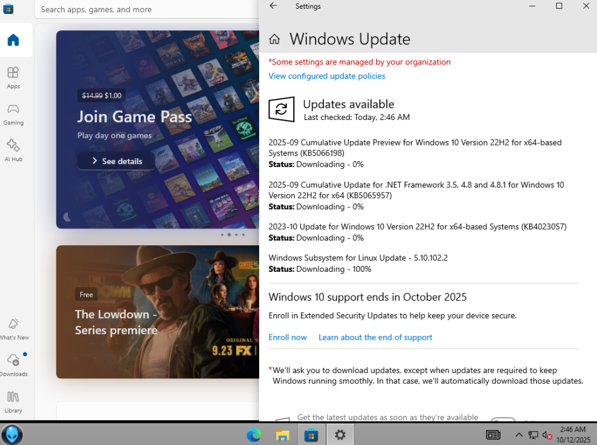Click the KB5066198 Cumulative Update Preview text
Screen dimensions: 597x445
415,148
